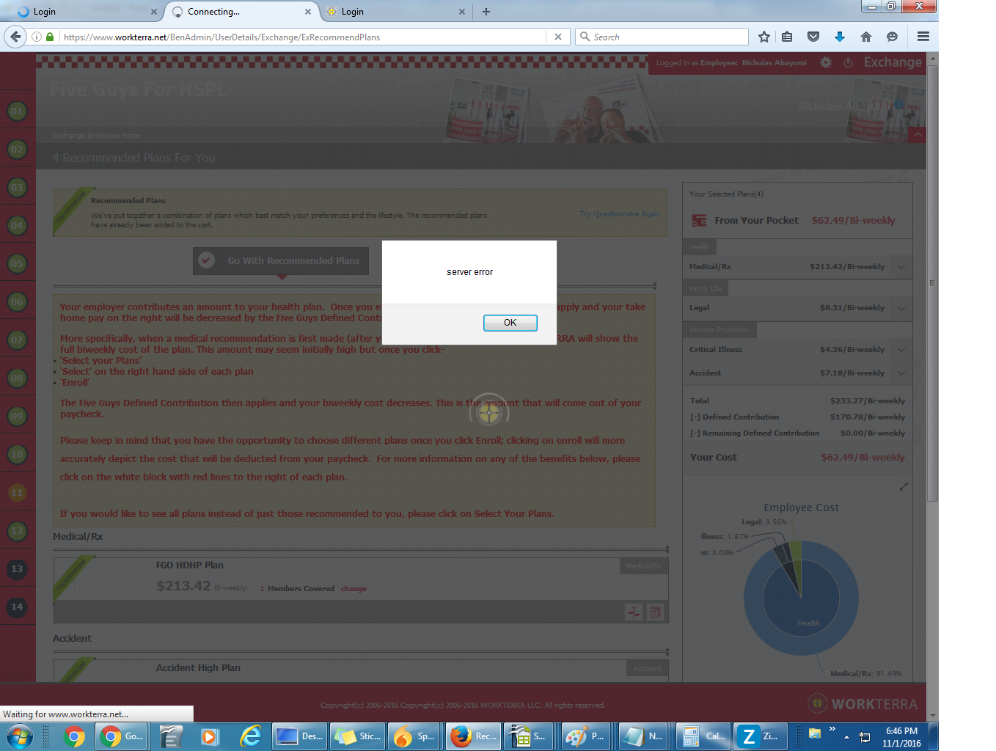The image size is (996, 751).
Task: Click the power logout icon beside Exchange
Action: [x=848, y=62]
